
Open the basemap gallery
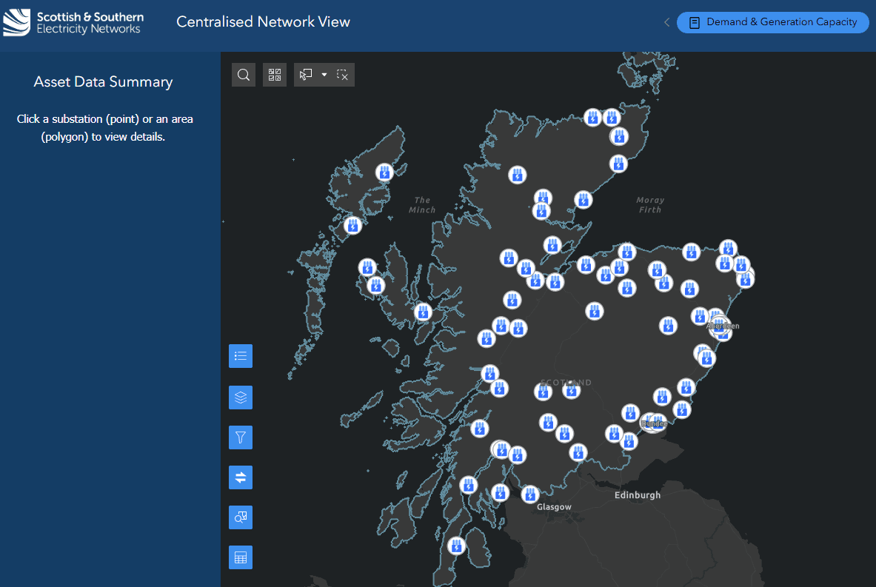click(x=274, y=74)
